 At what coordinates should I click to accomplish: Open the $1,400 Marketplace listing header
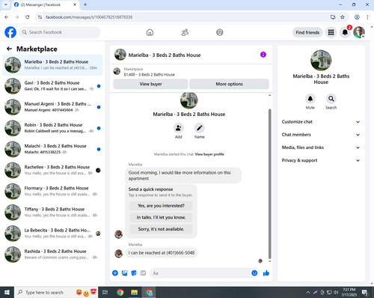(191, 72)
